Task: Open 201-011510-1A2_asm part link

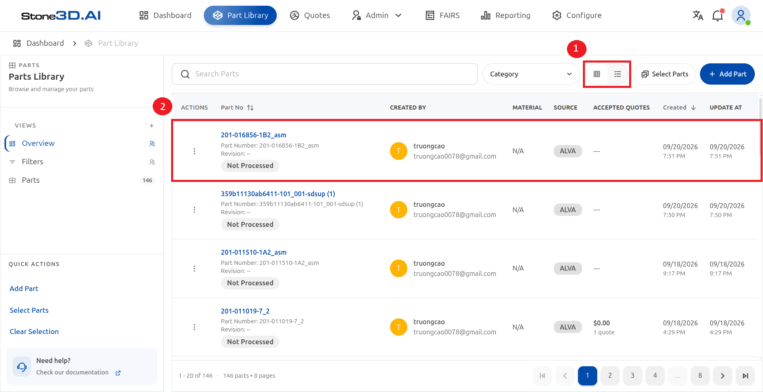Action: coord(254,252)
